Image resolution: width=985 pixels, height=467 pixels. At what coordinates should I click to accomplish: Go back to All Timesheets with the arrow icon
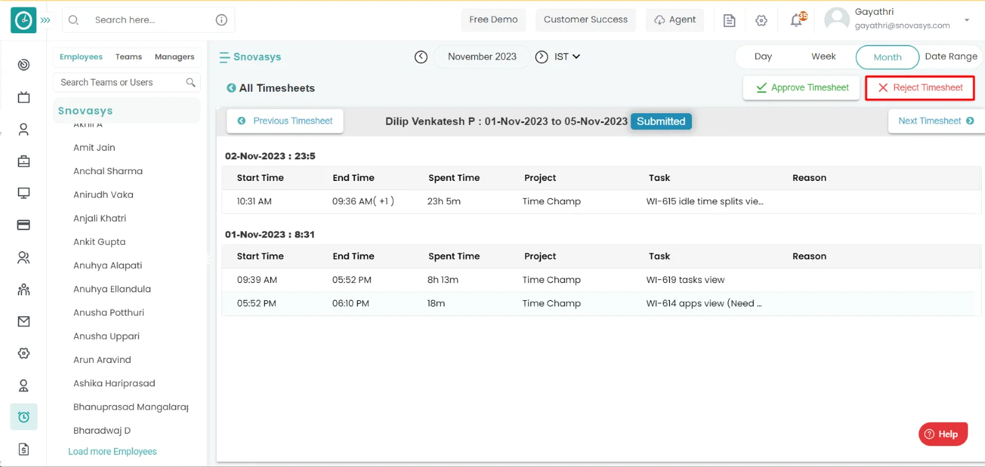click(231, 88)
